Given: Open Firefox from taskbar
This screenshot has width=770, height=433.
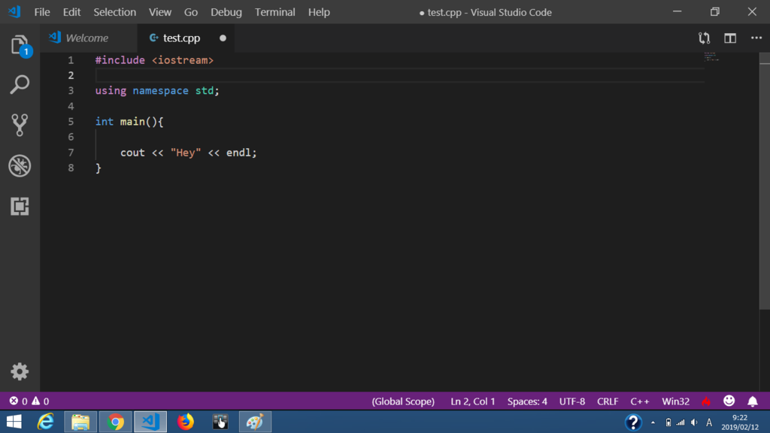Looking at the screenshot, I should pos(186,422).
